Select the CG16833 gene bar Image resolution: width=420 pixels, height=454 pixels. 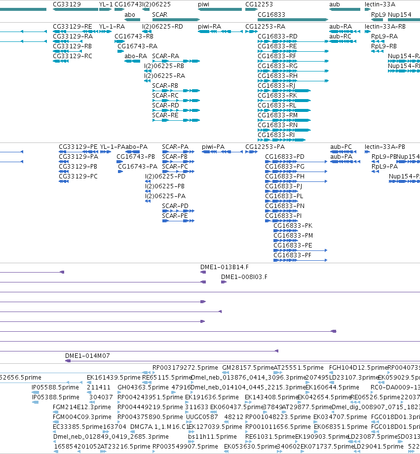(x=293, y=20)
